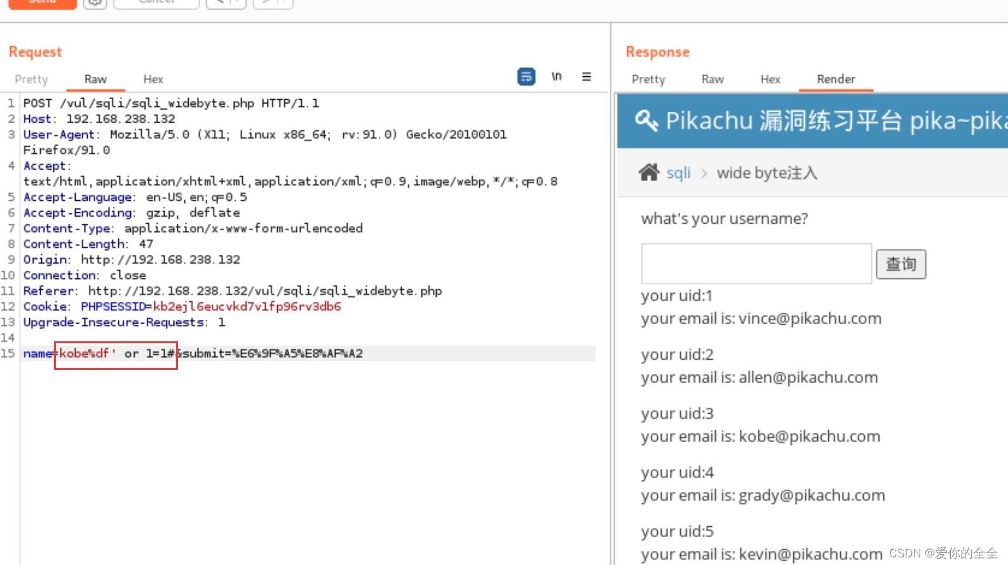Switch to Response Render tab
The width and height of the screenshot is (1008, 565).
pyautogui.click(x=836, y=79)
